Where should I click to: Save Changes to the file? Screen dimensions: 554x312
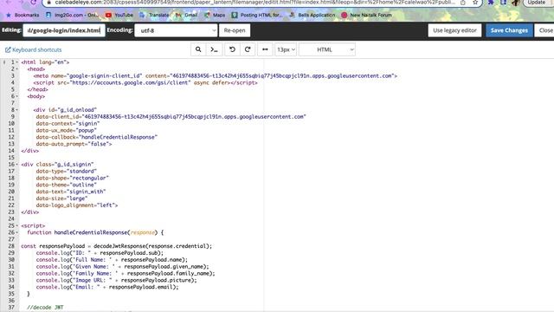tap(509, 30)
